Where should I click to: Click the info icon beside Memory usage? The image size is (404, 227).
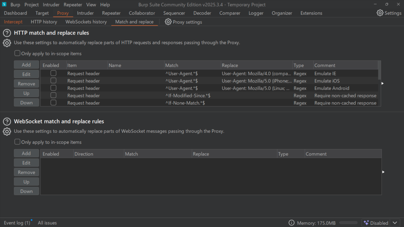pyautogui.click(x=292, y=223)
